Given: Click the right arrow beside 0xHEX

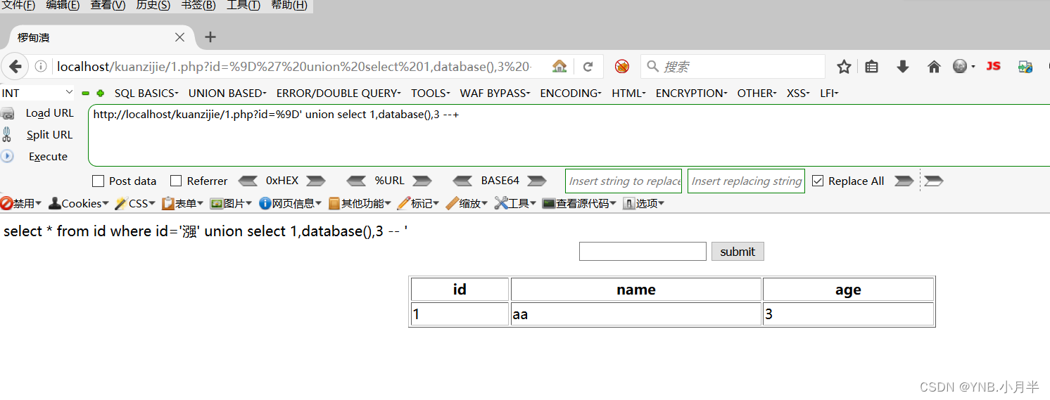Looking at the screenshot, I should coord(316,181).
